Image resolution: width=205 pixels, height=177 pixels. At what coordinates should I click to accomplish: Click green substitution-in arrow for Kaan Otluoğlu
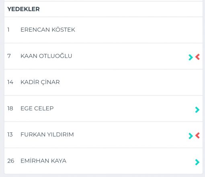191,57
